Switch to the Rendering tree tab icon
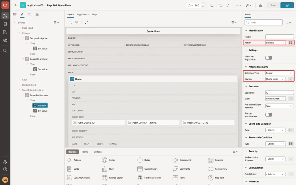The image size is (296, 185). click(15, 14)
